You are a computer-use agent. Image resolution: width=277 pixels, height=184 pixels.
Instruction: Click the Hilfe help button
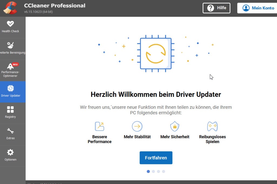(216, 8)
